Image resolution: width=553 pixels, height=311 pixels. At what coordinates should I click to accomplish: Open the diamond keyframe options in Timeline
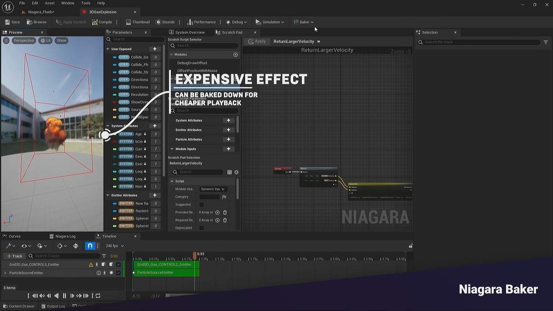(62, 246)
